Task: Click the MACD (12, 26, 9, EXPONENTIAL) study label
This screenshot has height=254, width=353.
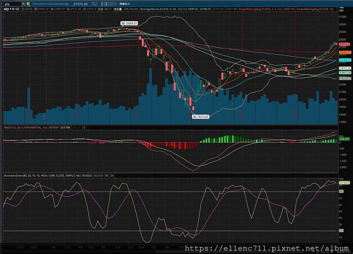Action: [x=25, y=127]
